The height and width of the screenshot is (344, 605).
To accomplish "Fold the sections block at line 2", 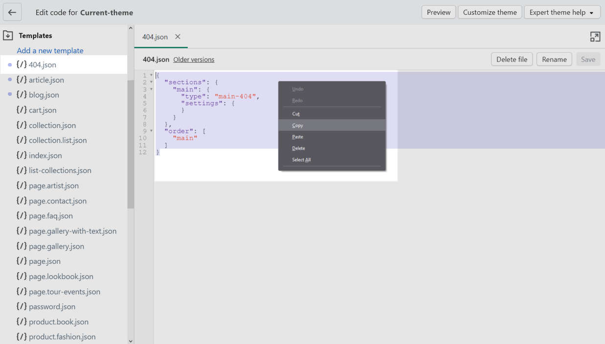I will click(x=151, y=82).
